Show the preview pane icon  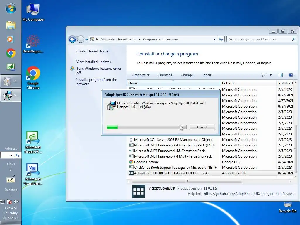(x=280, y=75)
